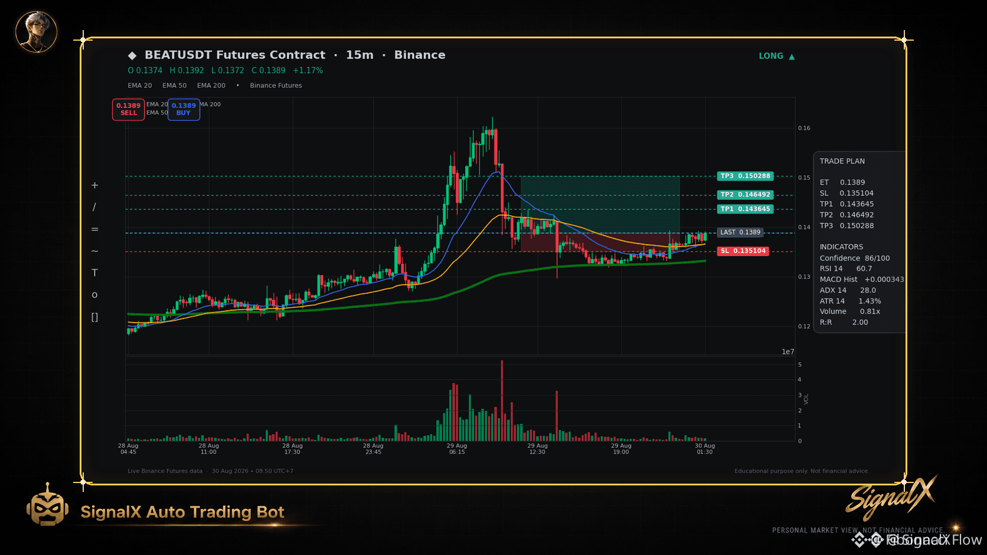987x555 pixels.
Task: Click the SL 0.135104 row in Trade Plan
Action: coord(847,193)
